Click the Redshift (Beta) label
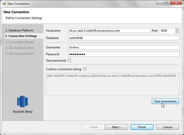This screenshot has height=135, width=184. (x=23, y=112)
